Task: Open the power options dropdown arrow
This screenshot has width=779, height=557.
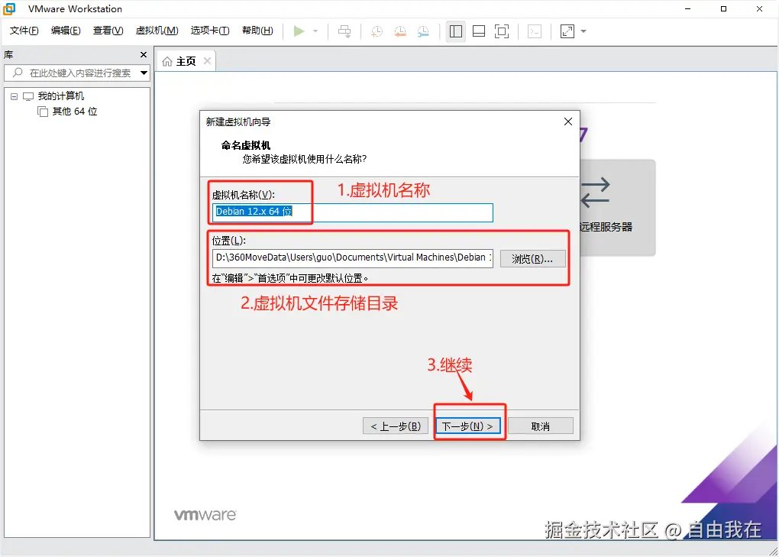Action: click(315, 31)
